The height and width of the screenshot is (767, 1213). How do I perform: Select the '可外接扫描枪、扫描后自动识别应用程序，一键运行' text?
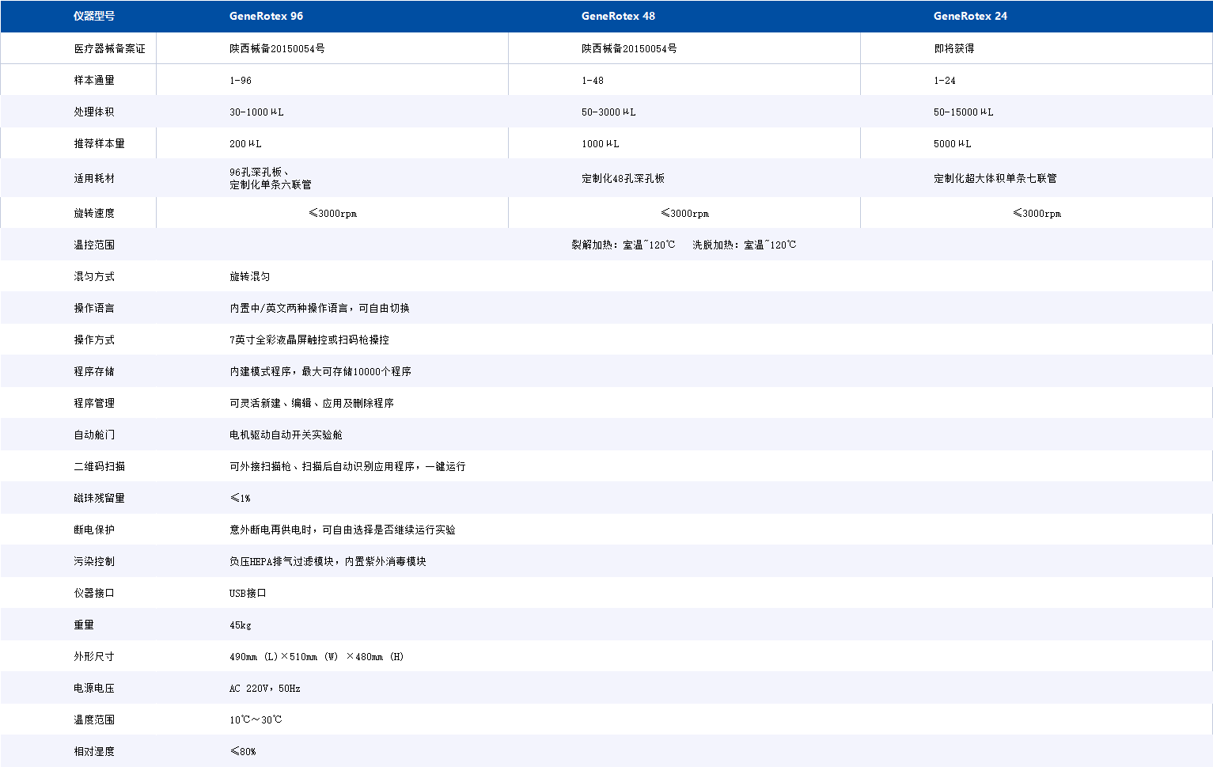(x=347, y=466)
